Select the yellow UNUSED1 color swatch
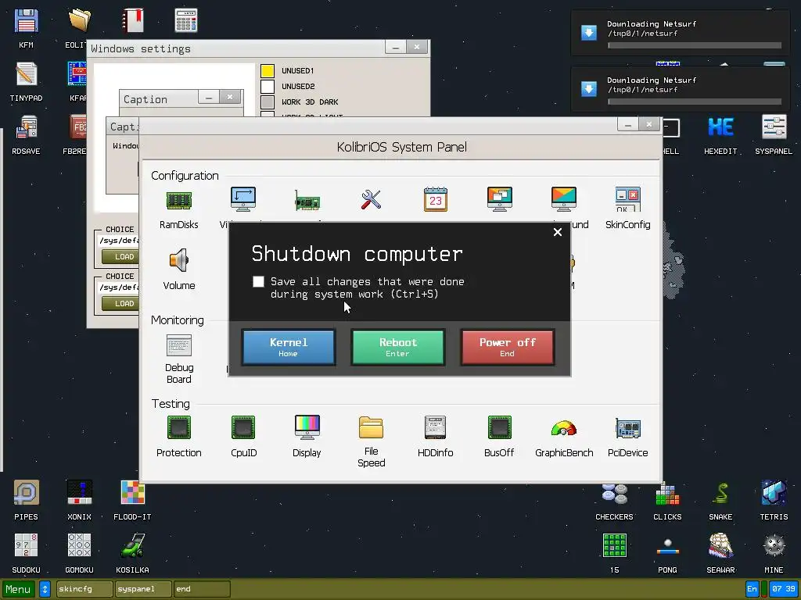This screenshot has width=801, height=600. (268, 70)
